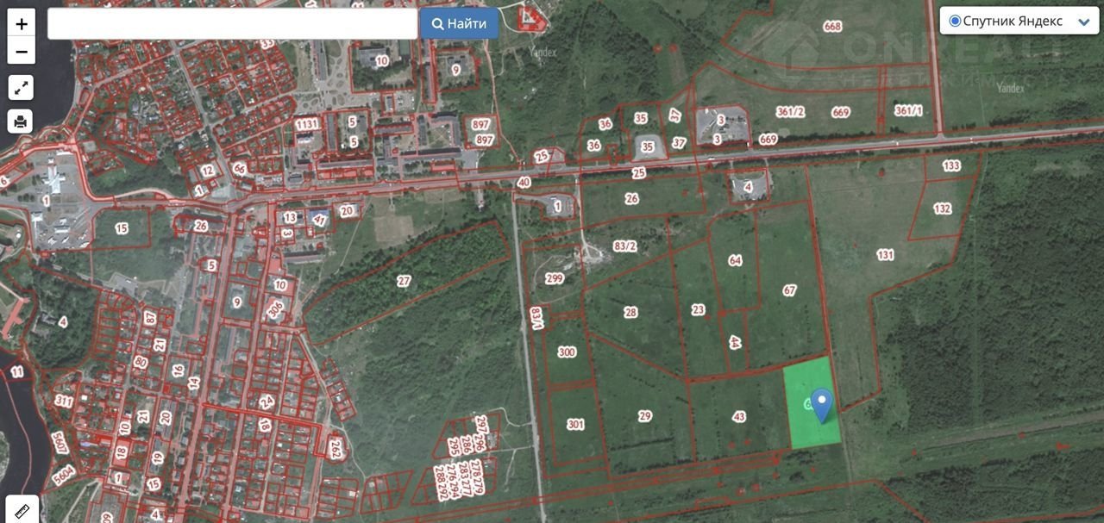Focus the address search input field
1104x523 pixels.
pyautogui.click(x=232, y=24)
